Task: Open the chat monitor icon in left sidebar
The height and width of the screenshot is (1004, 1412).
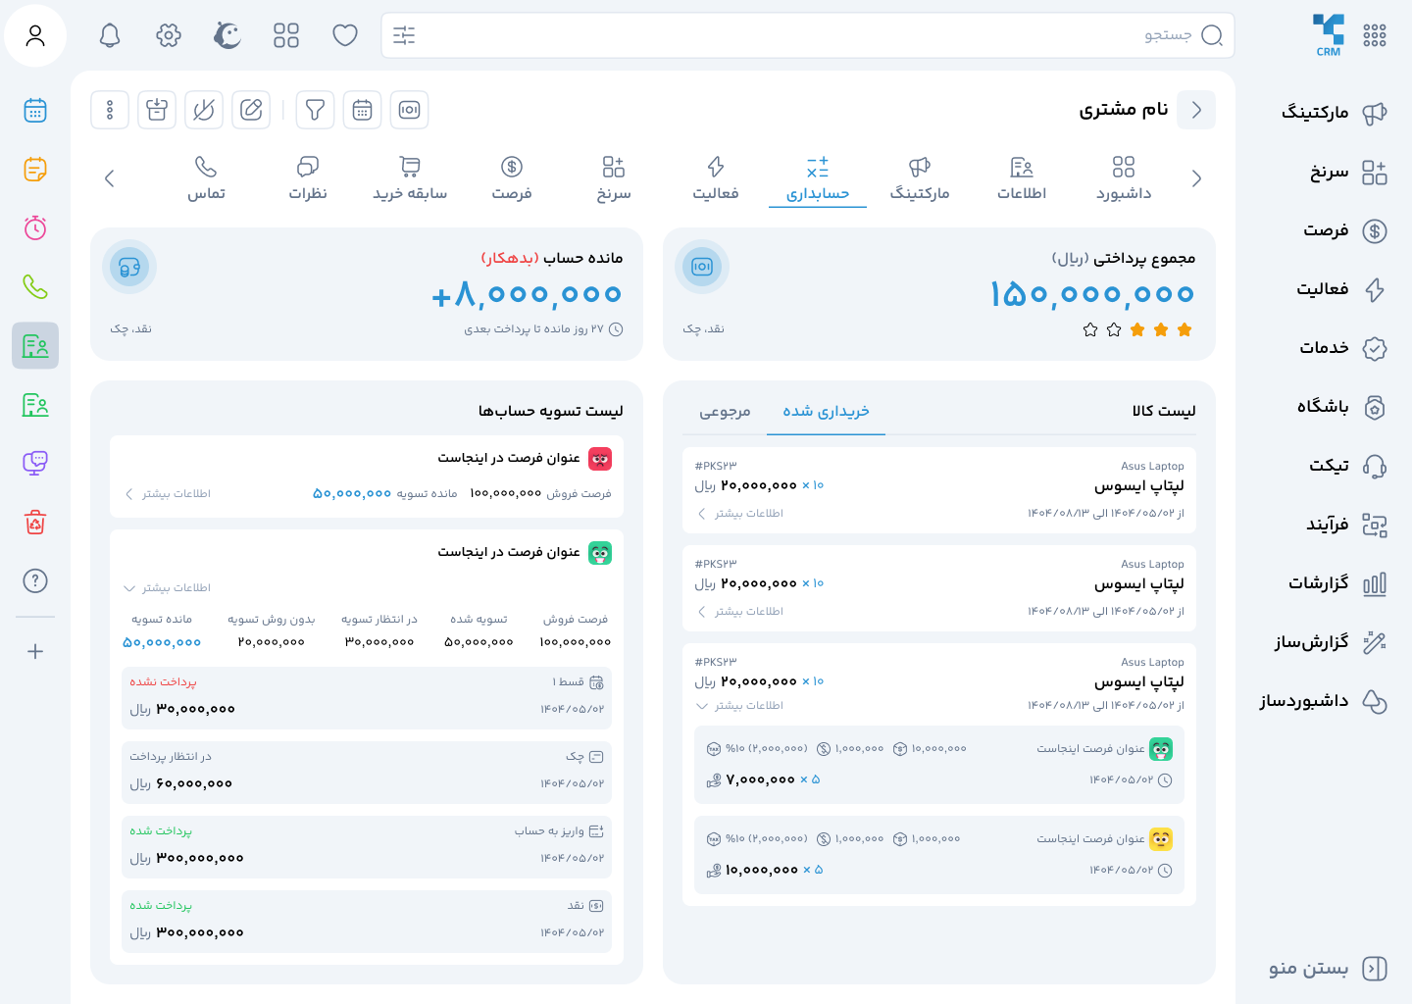Action: pos(35,464)
